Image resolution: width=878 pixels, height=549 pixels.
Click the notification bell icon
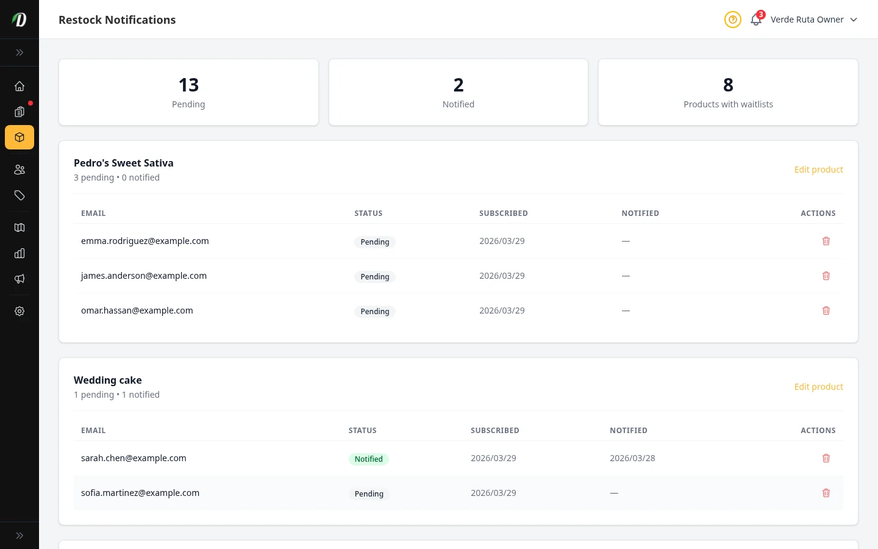pyautogui.click(x=756, y=20)
